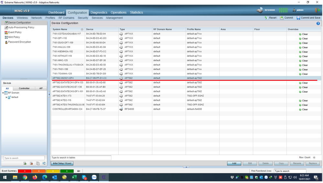Click the third icon below device tree search
This screenshot has width=323, height=183.
[38, 163]
